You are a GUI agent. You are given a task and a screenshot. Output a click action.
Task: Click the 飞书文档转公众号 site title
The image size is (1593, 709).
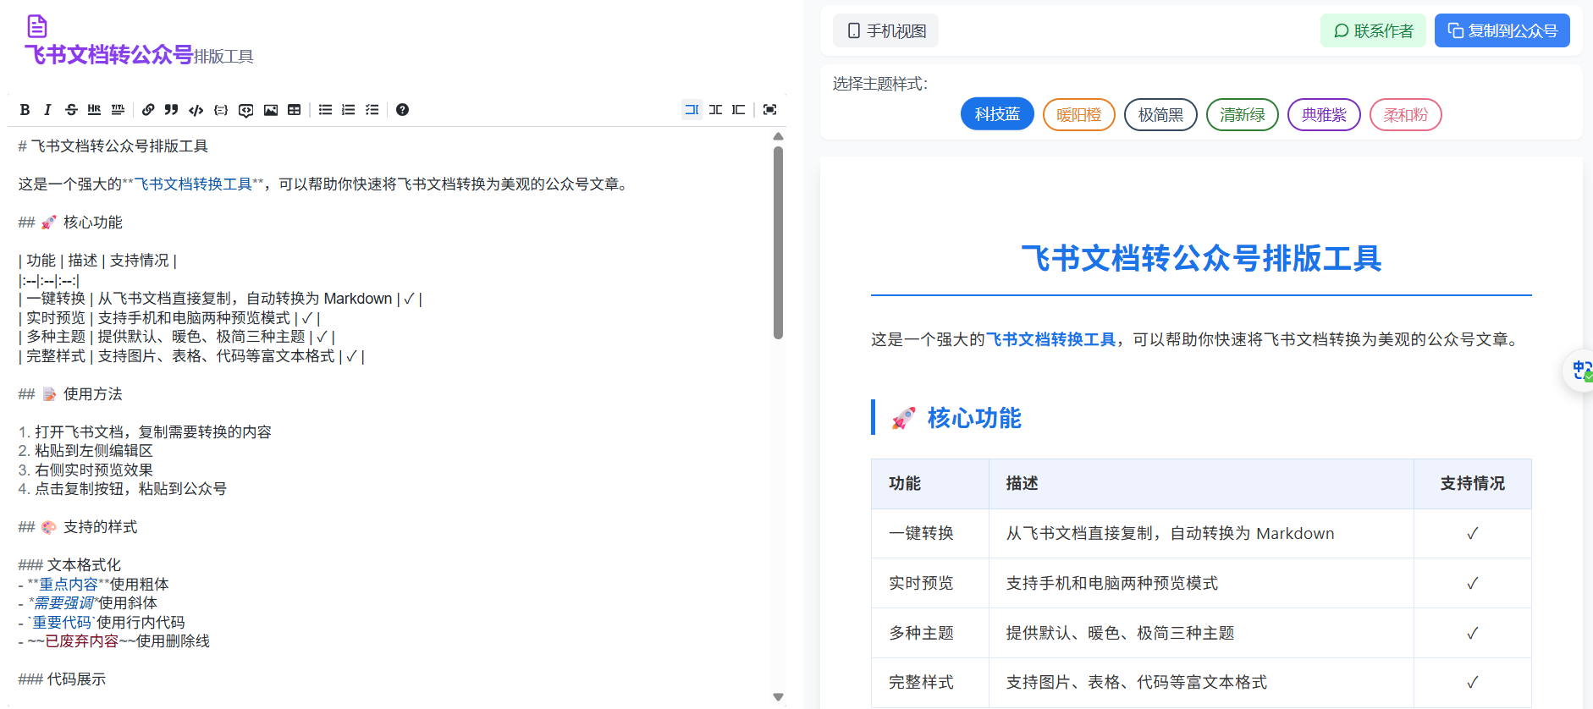tap(109, 55)
